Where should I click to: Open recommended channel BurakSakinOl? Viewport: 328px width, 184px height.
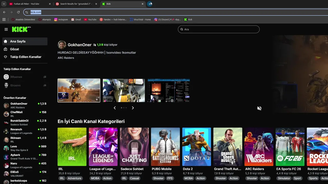click(x=25, y=122)
